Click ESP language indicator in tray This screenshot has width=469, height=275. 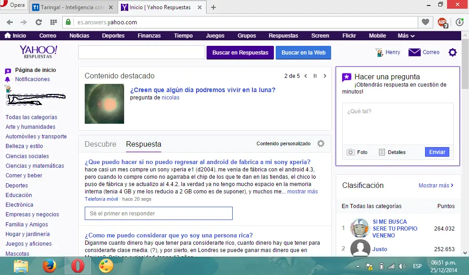click(417, 266)
